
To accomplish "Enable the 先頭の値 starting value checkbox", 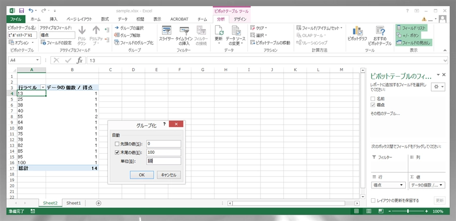I will tap(117, 144).
